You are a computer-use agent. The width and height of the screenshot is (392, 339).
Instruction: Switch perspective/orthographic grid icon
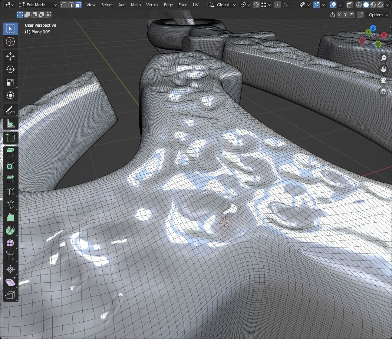[383, 92]
